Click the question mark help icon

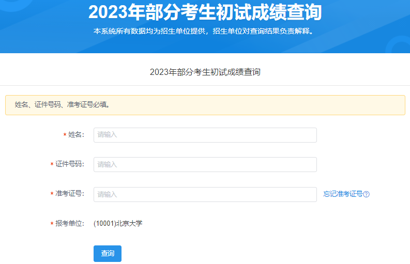click(x=367, y=194)
